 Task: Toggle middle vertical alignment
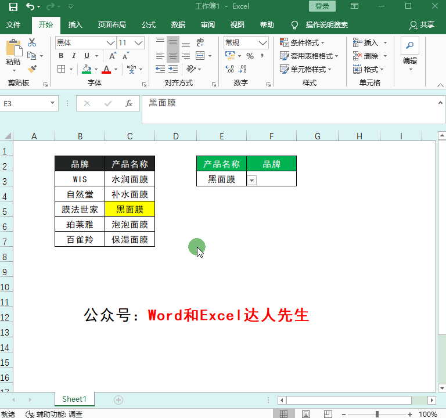(x=173, y=42)
